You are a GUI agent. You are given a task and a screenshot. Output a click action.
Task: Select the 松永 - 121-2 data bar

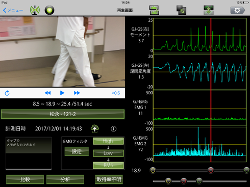coord(63,114)
